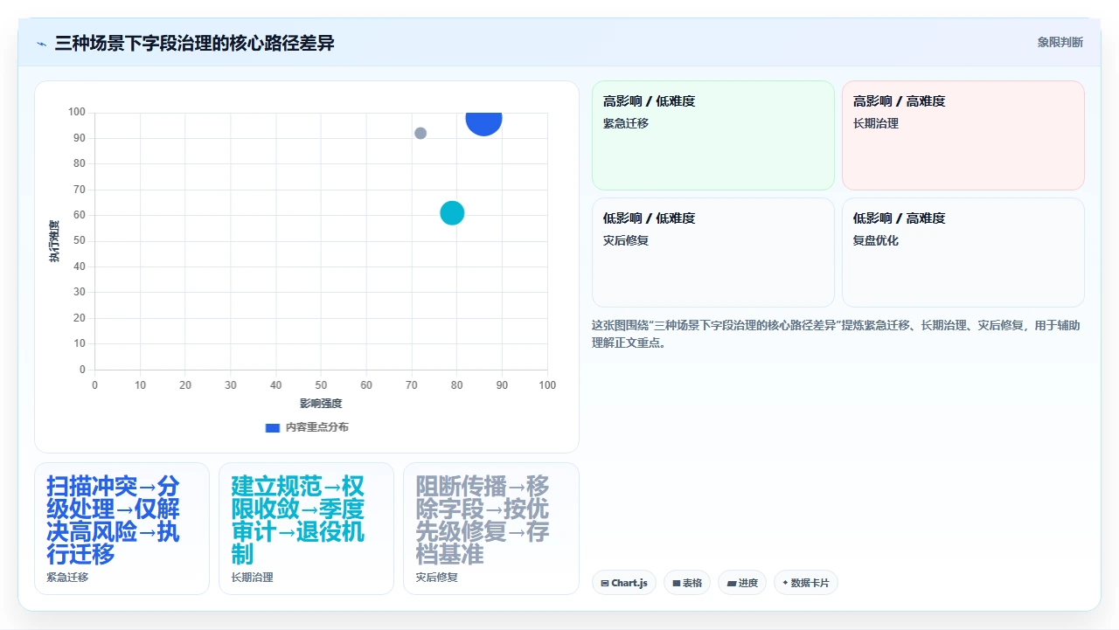Click the title 三种场景下字段治理的核心路径差异
This screenshot has height=630, width=1119.
pyautogui.click(x=194, y=43)
